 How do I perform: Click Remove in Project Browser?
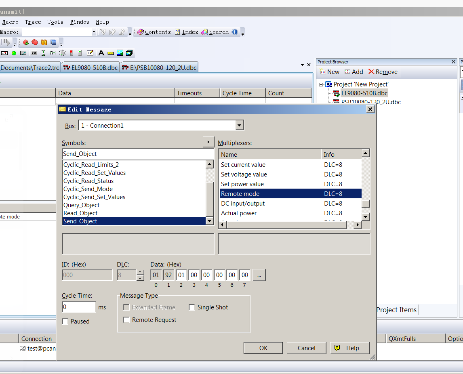coord(383,72)
